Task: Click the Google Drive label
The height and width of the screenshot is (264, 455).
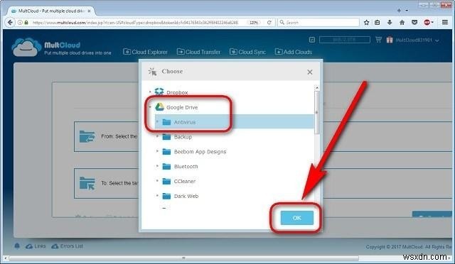Action: point(182,107)
